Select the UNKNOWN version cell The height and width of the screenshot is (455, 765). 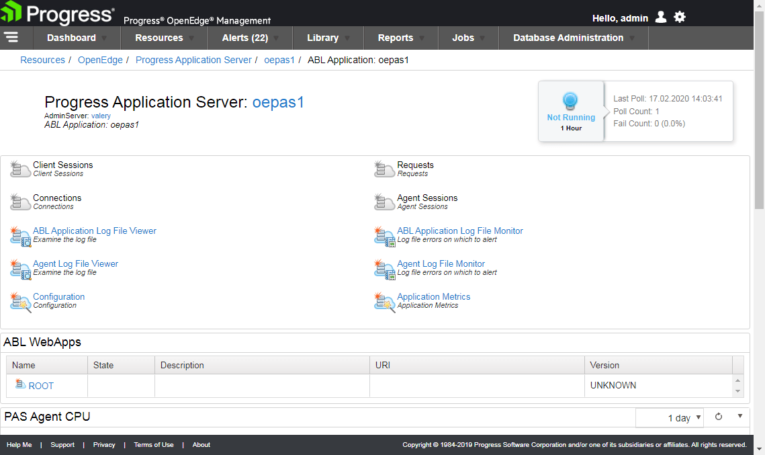[658, 385]
